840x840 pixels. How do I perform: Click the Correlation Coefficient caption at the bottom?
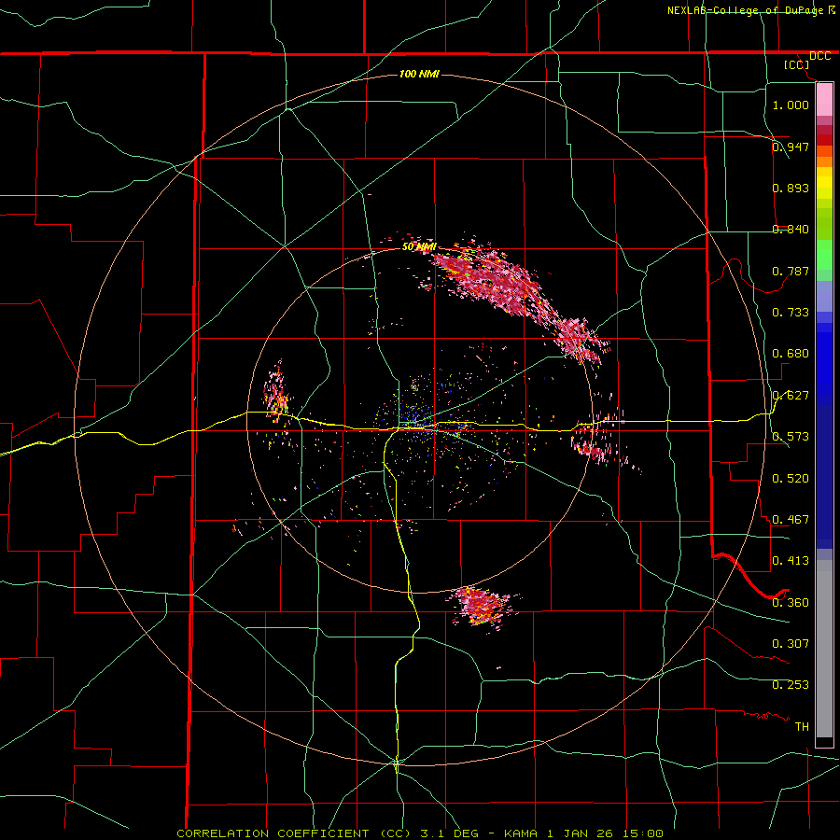pyautogui.click(x=420, y=833)
